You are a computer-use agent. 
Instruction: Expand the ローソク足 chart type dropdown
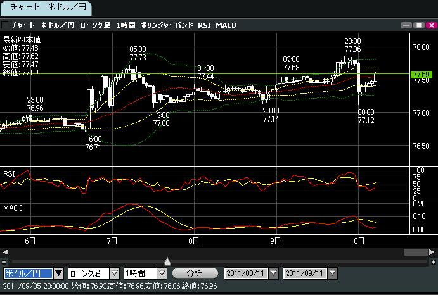click(x=114, y=273)
